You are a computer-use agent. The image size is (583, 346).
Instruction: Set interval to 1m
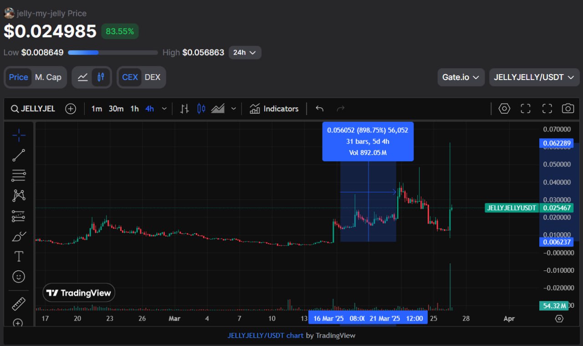97,109
